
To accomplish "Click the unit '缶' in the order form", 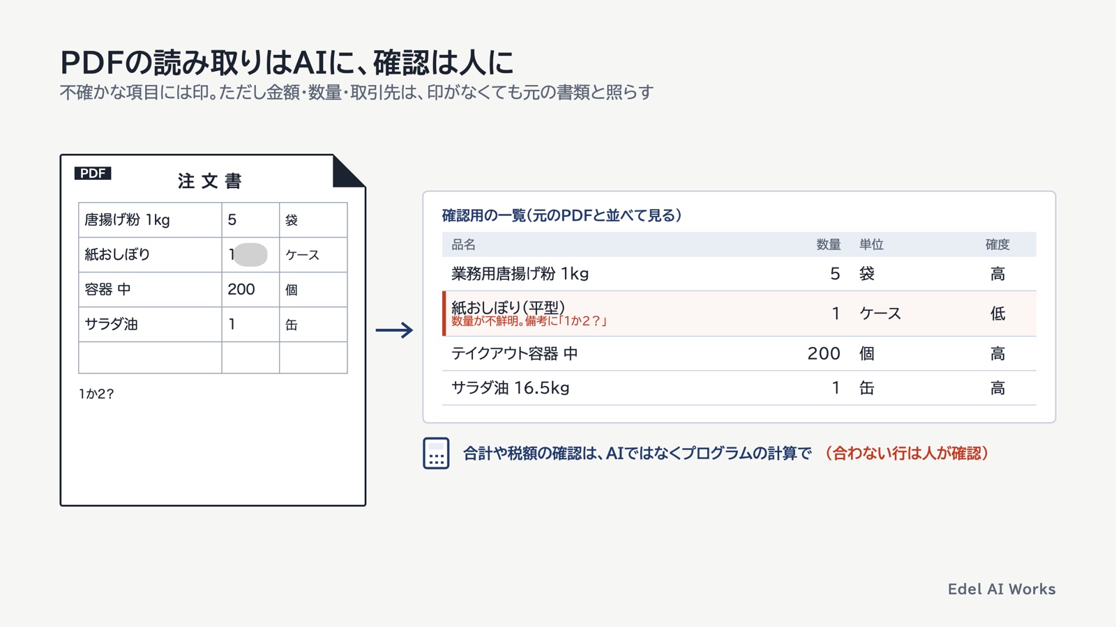I will [x=292, y=325].
